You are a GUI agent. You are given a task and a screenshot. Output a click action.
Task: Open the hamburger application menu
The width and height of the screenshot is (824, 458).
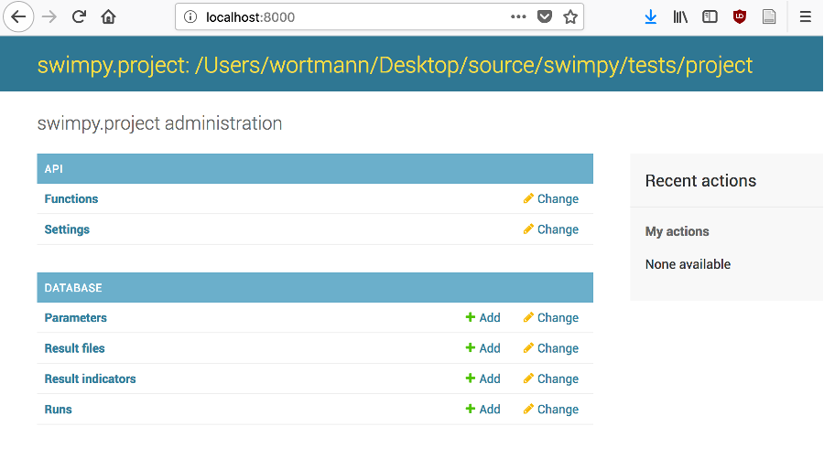(805, 16)
